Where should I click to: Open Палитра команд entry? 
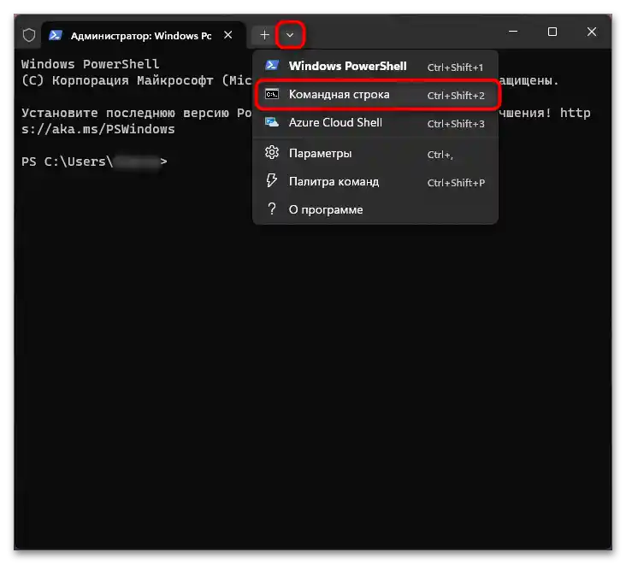375,182
